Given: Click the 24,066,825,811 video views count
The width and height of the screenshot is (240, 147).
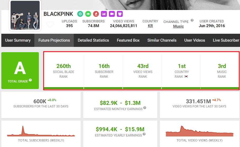Looking at the screenshot, I should pos(123,26).
